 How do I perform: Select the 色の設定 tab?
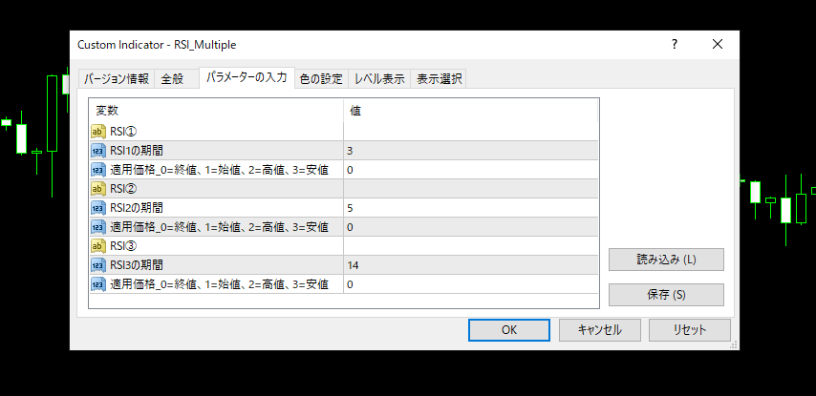[x=320, y=79]
